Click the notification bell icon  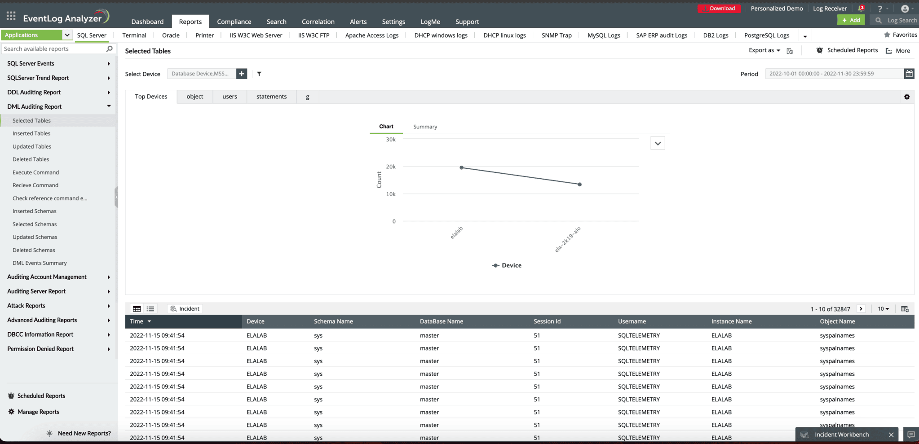[x=861, y=9]
